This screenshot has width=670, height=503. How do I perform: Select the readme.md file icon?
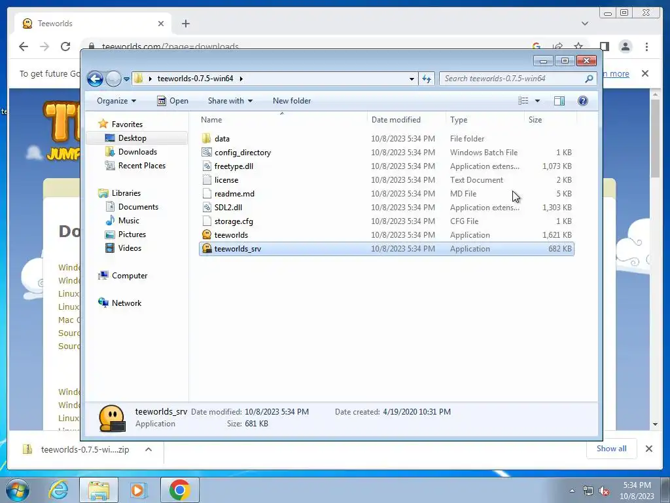point(206,194)
